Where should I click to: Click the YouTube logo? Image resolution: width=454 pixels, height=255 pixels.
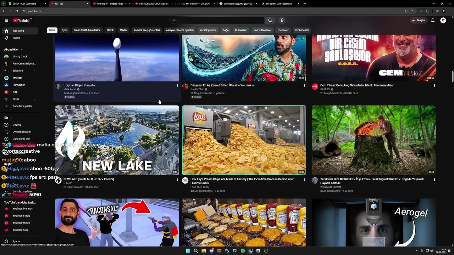coord(21,21)
